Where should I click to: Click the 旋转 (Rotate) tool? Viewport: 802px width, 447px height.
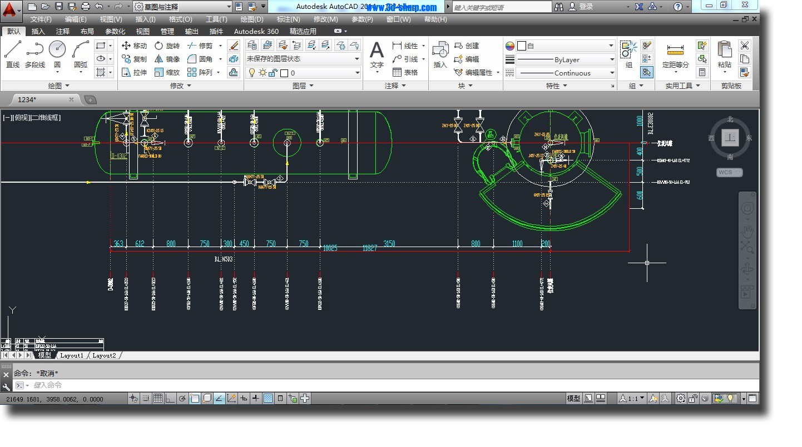[x=167, y=46]
